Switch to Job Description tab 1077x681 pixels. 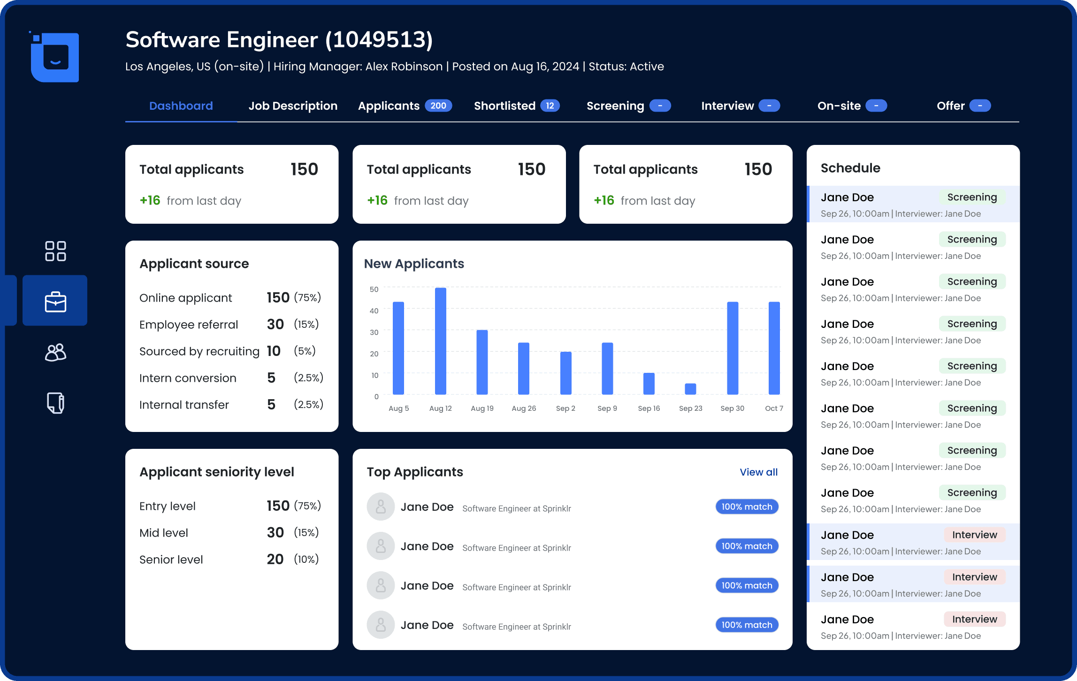pos(292,105)
